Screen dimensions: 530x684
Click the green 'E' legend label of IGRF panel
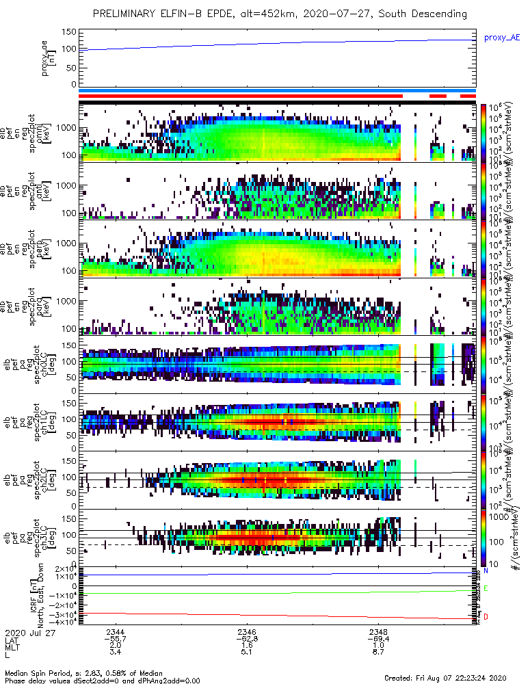tap(486, 589)
